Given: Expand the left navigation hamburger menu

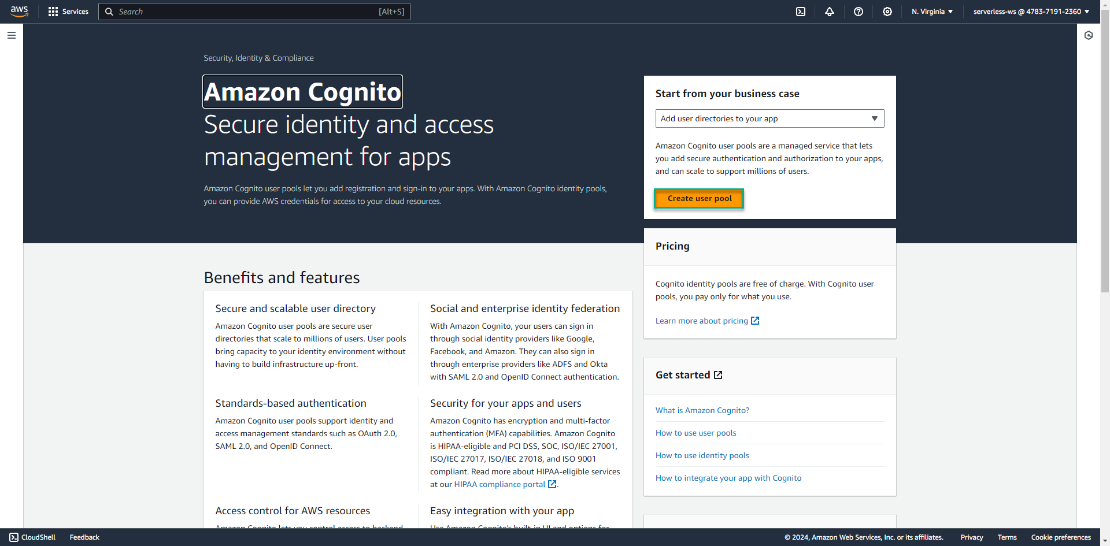Looking at the screenshot, I should (12, 35).
